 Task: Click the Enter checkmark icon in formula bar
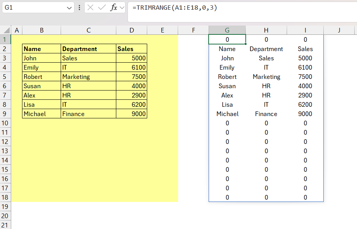[x=102, y=8]
